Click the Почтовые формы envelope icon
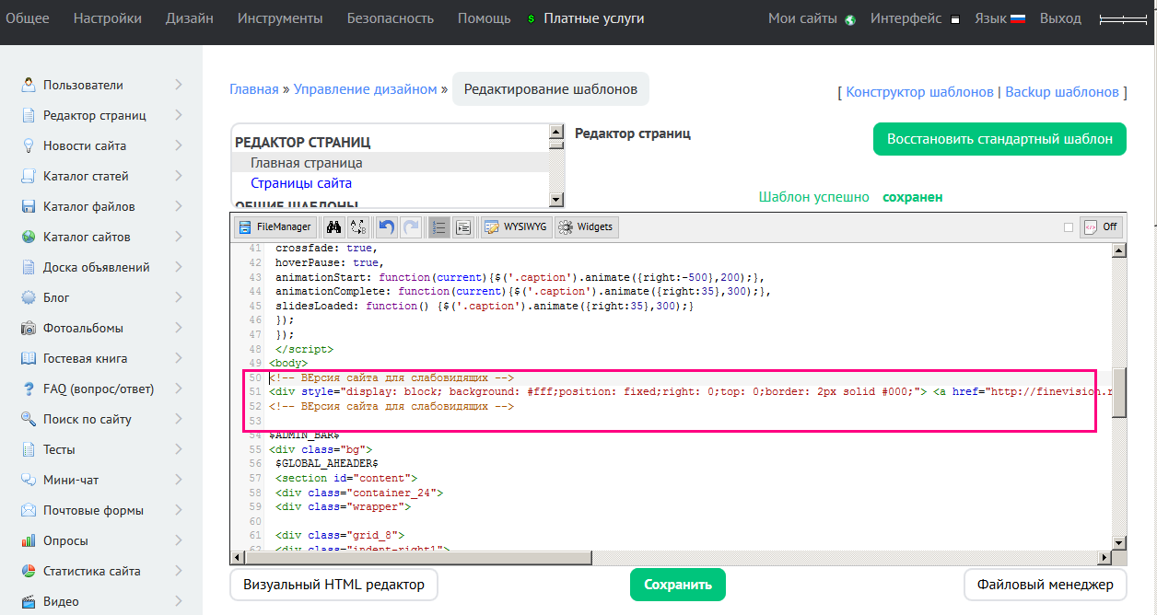This screenshot has width=1157, height=615. pyautogui.click(x=29, y=510)
